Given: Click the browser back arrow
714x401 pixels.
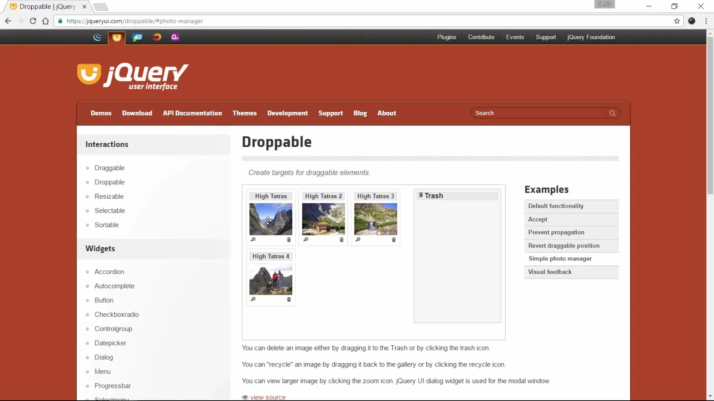Looking at the screenshot, I should coord(8,21).
